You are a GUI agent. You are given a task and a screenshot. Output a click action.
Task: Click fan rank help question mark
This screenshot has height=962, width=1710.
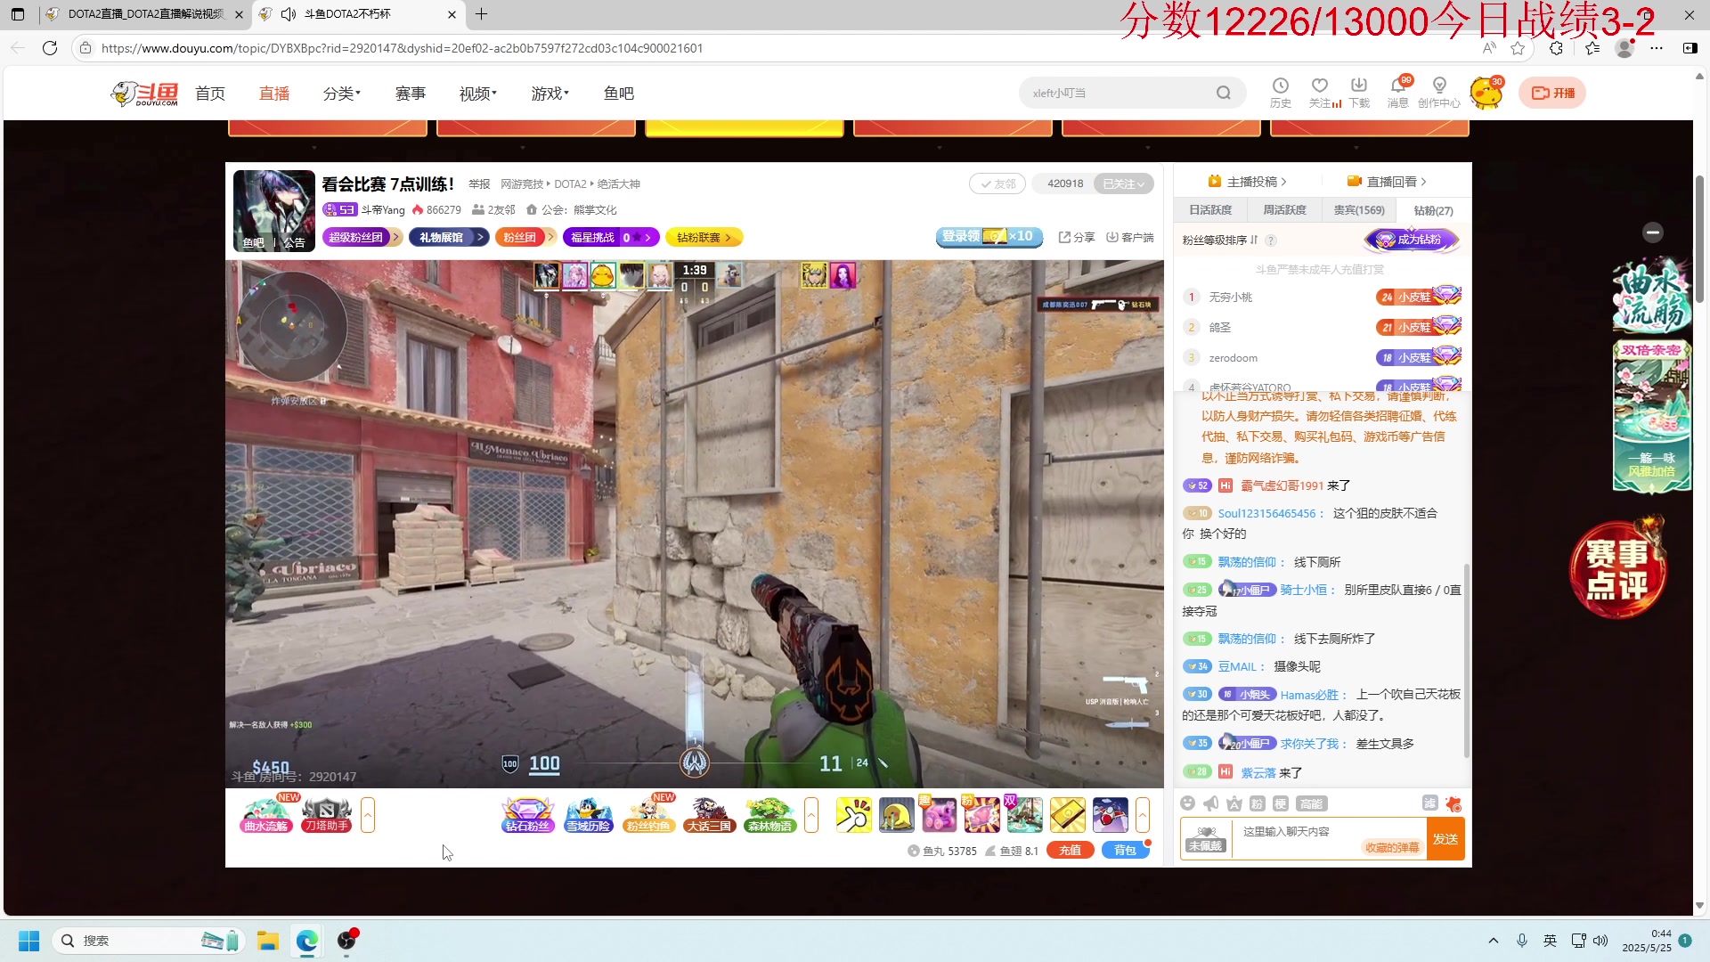click(1271, 240)
